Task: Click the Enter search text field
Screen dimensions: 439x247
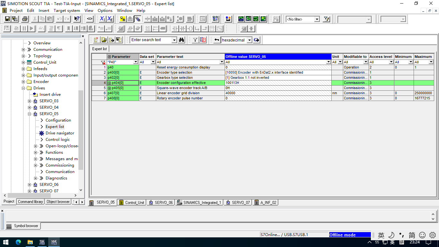Action: click(151, 40)
